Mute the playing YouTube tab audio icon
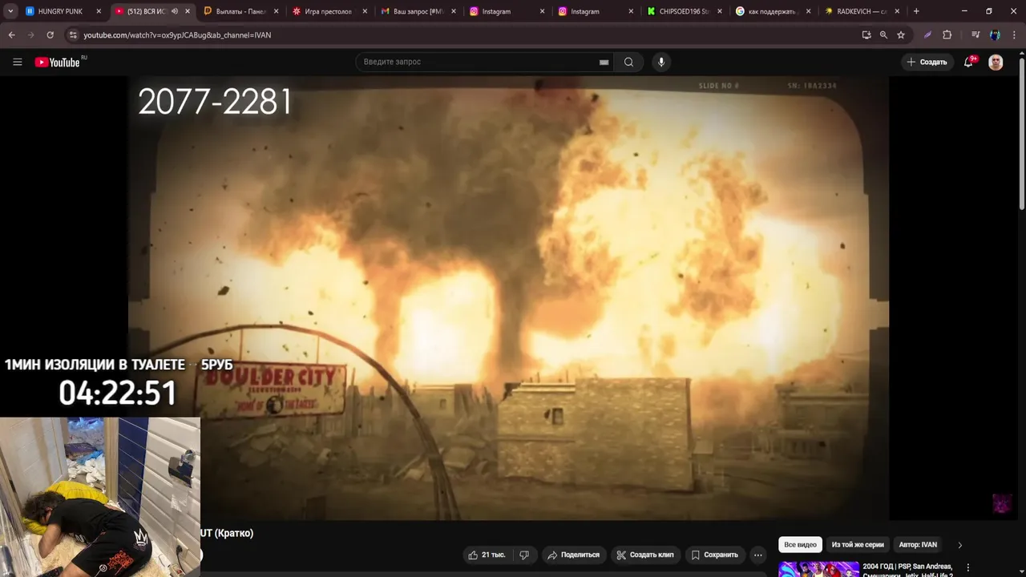The height and width of the screenshot is (577, 1026). pyautogui.click(x=175, y=11)
